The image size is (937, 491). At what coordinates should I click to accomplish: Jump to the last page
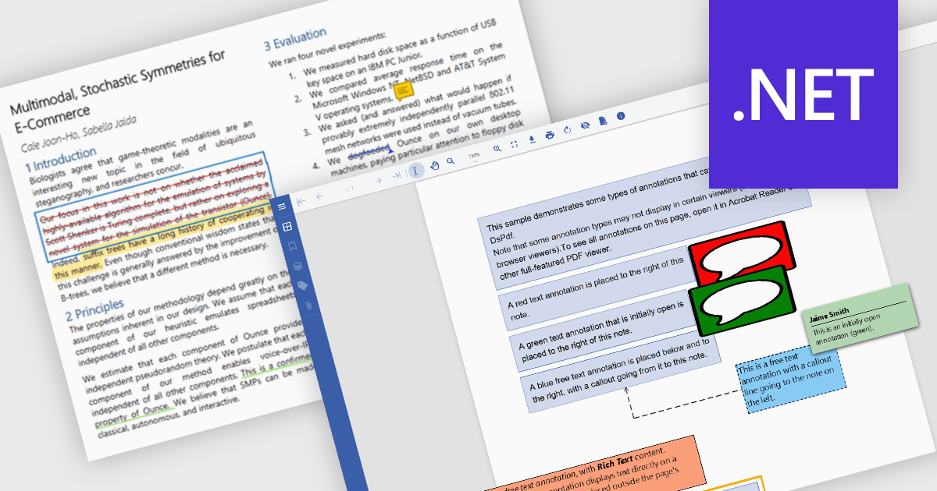pos(397,176)
